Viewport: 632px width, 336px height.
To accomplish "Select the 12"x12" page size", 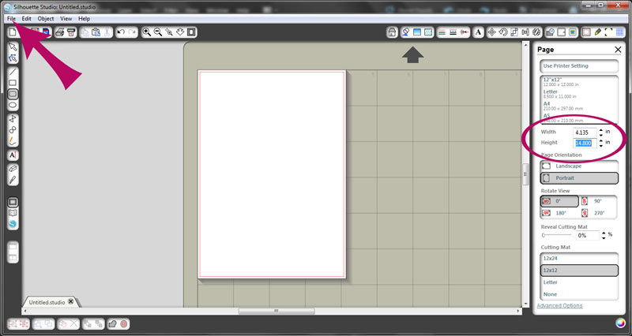I will [579, 82].
